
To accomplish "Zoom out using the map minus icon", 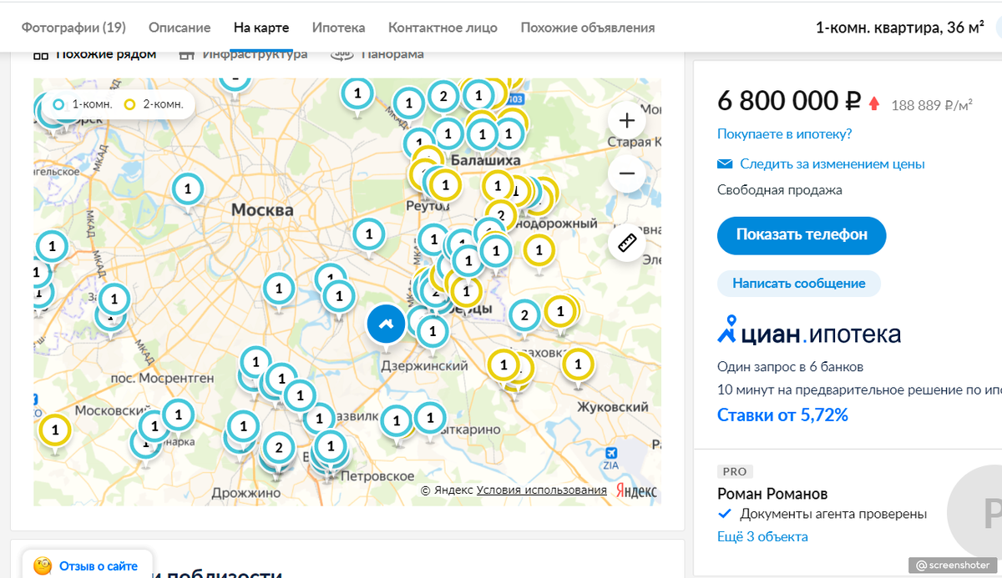I will (x=626, y=173).
